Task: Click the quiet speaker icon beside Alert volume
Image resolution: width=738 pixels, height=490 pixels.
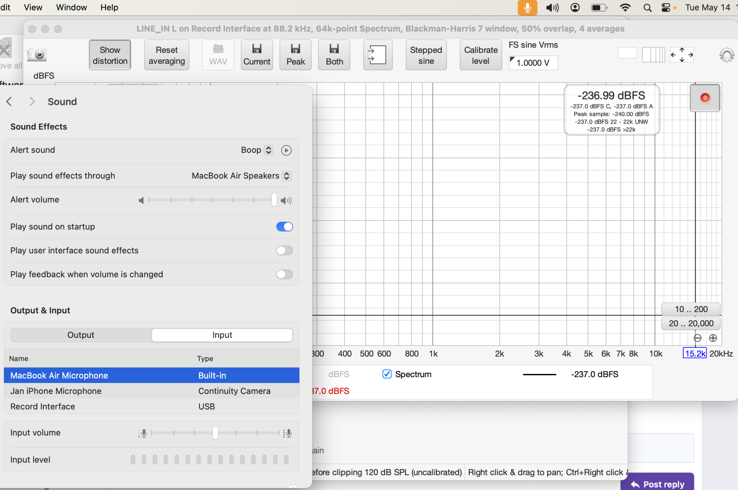Action: (141, 200)
